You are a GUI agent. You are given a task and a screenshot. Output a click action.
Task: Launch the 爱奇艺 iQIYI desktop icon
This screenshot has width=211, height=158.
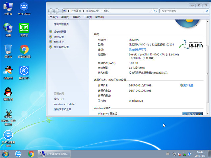click(x=24, y=30)
